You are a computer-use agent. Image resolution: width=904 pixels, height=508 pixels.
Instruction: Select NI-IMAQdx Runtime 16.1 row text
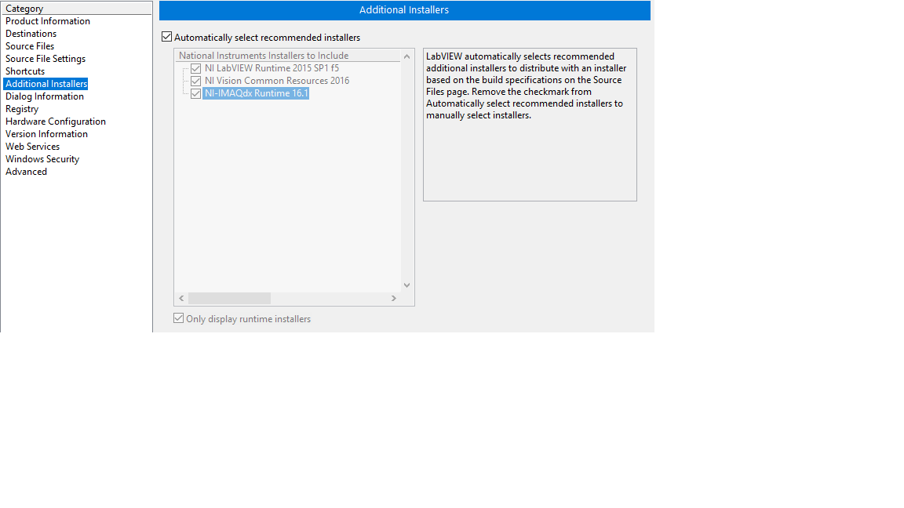(256, 93)
